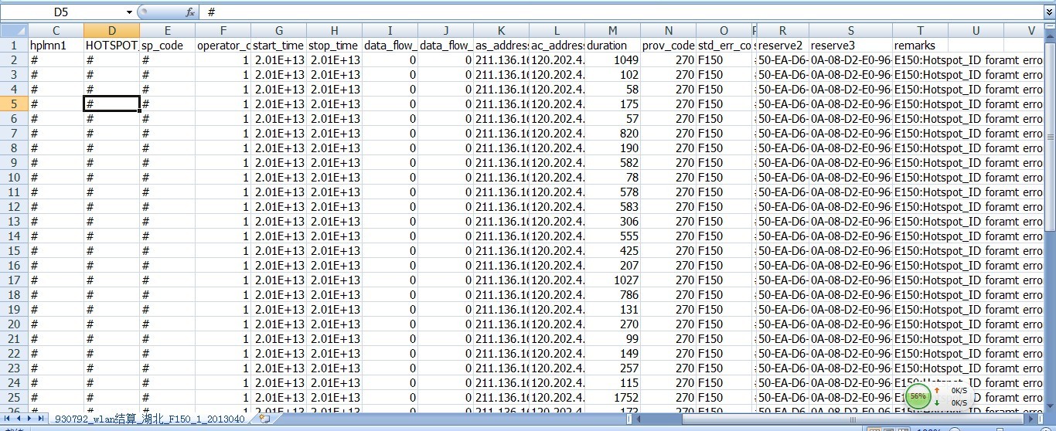Image resolution: width=1056 pixels, height=431 pixels.
Task: Click the Name Box showing D5
Action: pos(63,12)
